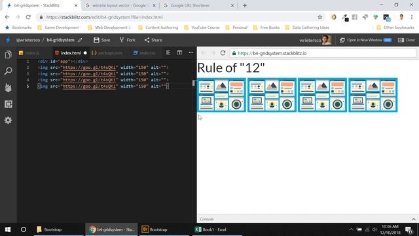Screen dimensions: 419x236
Task: Split the editor with the columns icon
Action: (179, 52)
